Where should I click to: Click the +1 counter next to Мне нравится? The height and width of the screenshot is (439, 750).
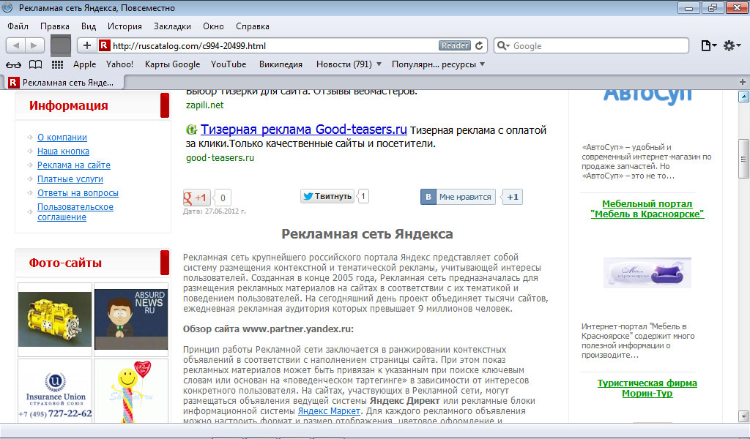(512, 197)
